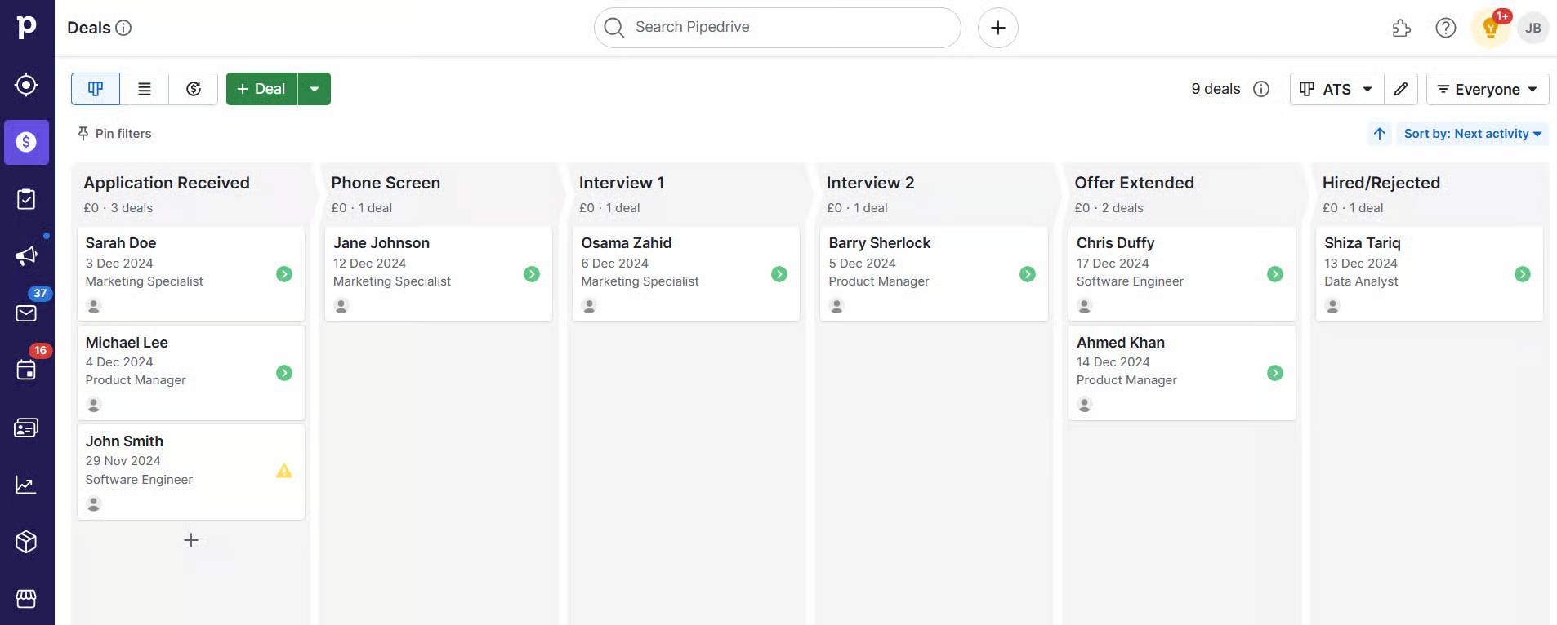Open Barry Sherlock deal card
This screenshot has width=1557, height=625.
[934, 273]
